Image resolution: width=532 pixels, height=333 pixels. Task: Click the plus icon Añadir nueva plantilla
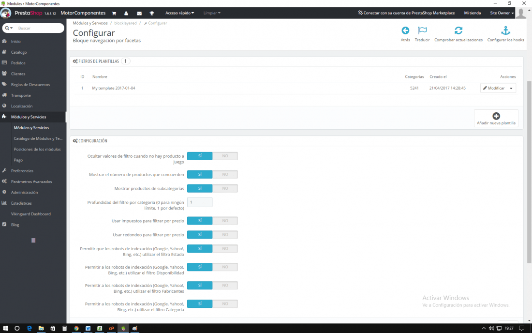496,116
